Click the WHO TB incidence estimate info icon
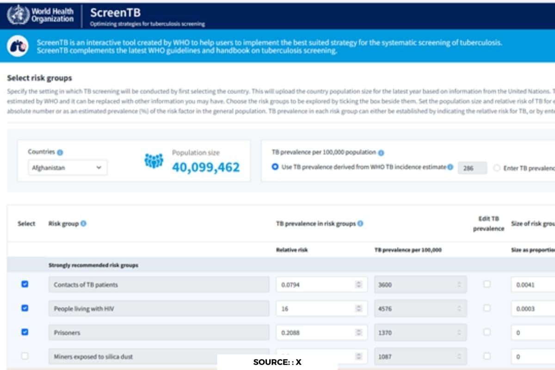This screenshot has height=370, width=555. click(451, 167)
